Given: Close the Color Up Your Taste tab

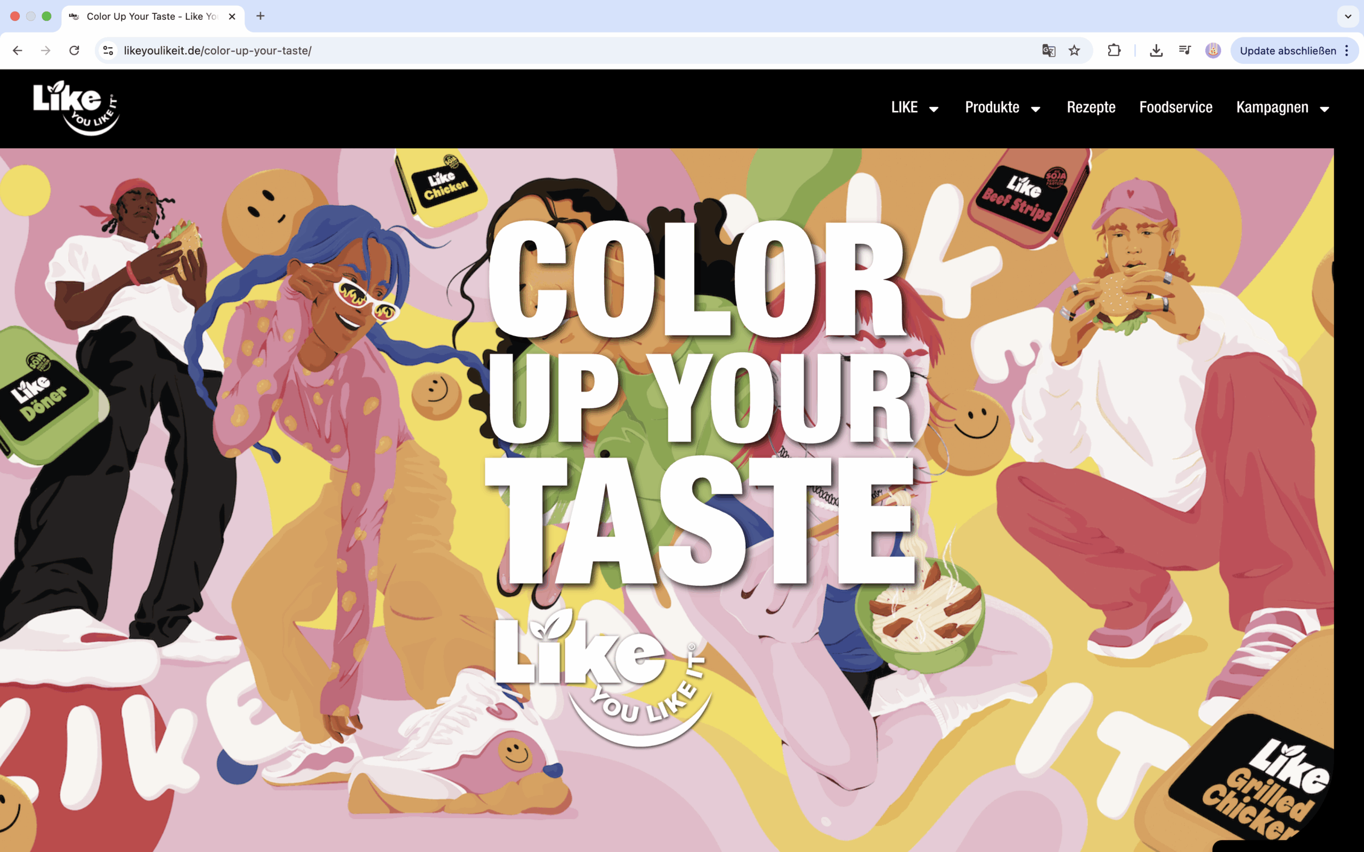Looking at the screenshot, I should [232, 17].
